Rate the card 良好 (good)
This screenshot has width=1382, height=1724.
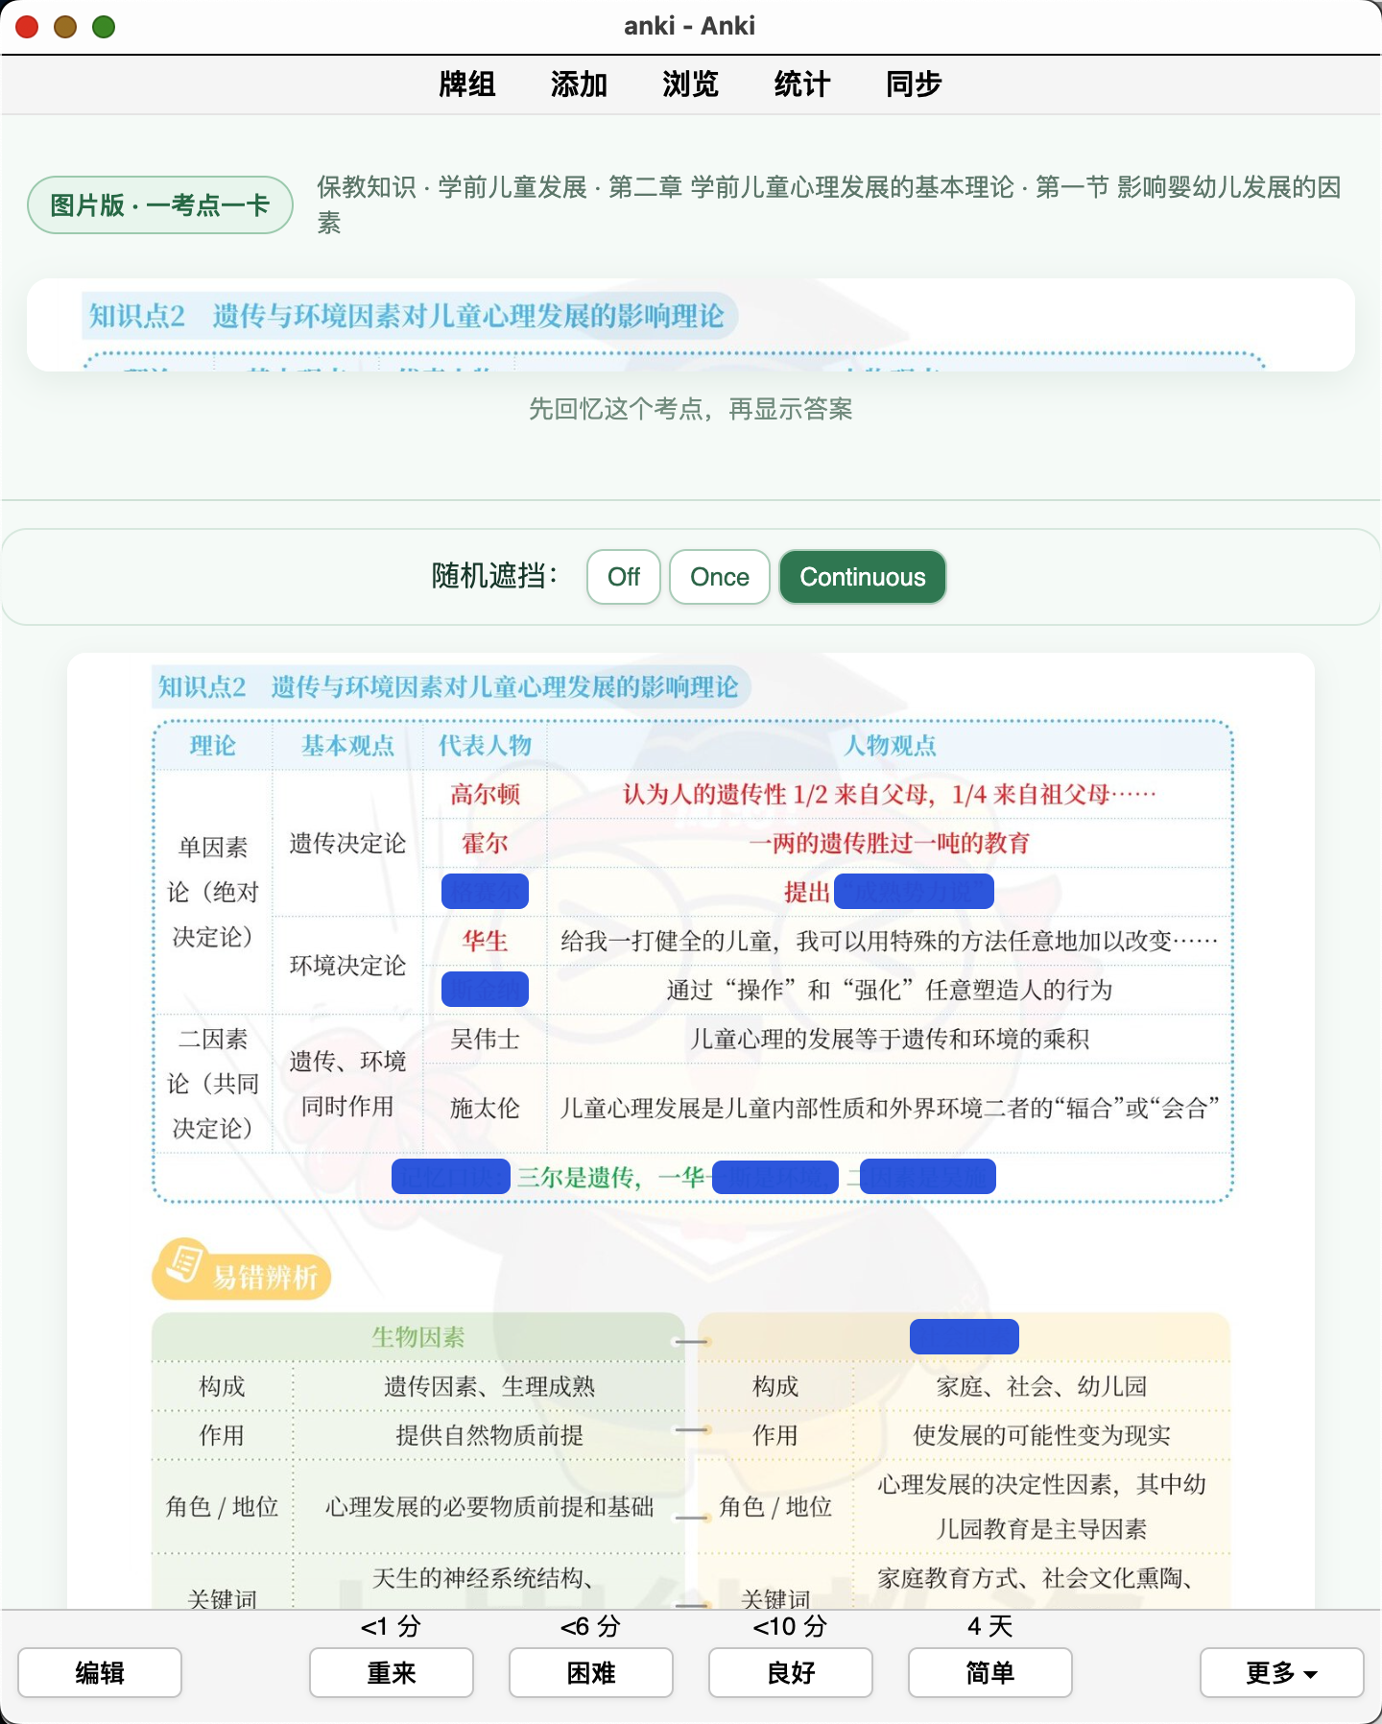[x=791, y=1673]
